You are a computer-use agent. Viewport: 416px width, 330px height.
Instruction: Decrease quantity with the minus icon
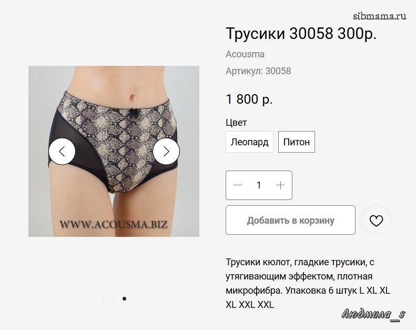point(238,185)
